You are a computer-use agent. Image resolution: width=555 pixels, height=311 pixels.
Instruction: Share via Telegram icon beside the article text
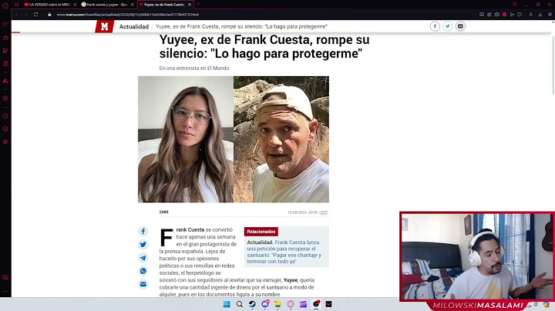(x=143, y=258)
